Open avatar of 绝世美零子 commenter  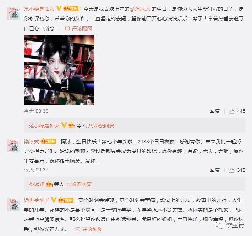coord(13,205)
